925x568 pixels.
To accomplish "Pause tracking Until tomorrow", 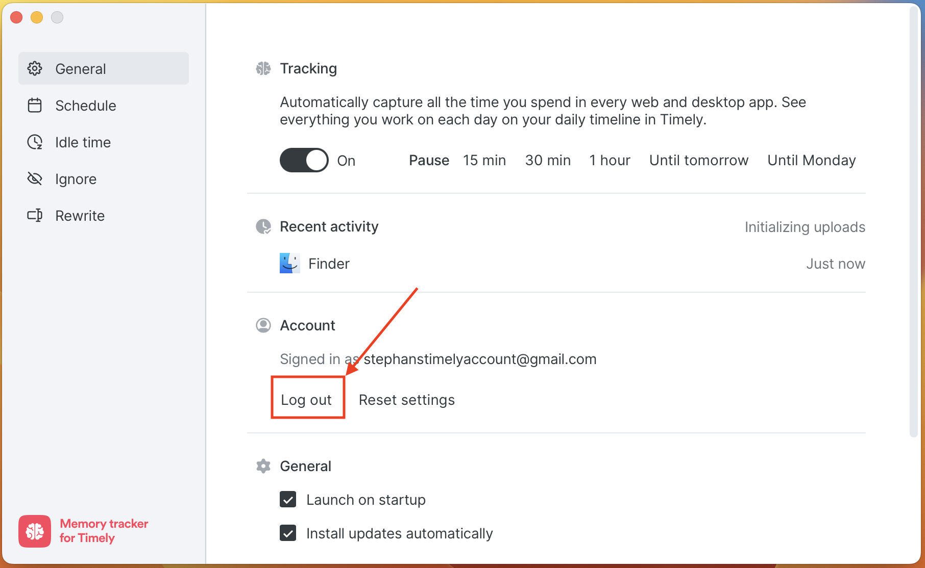I will (x=698, y=161).
